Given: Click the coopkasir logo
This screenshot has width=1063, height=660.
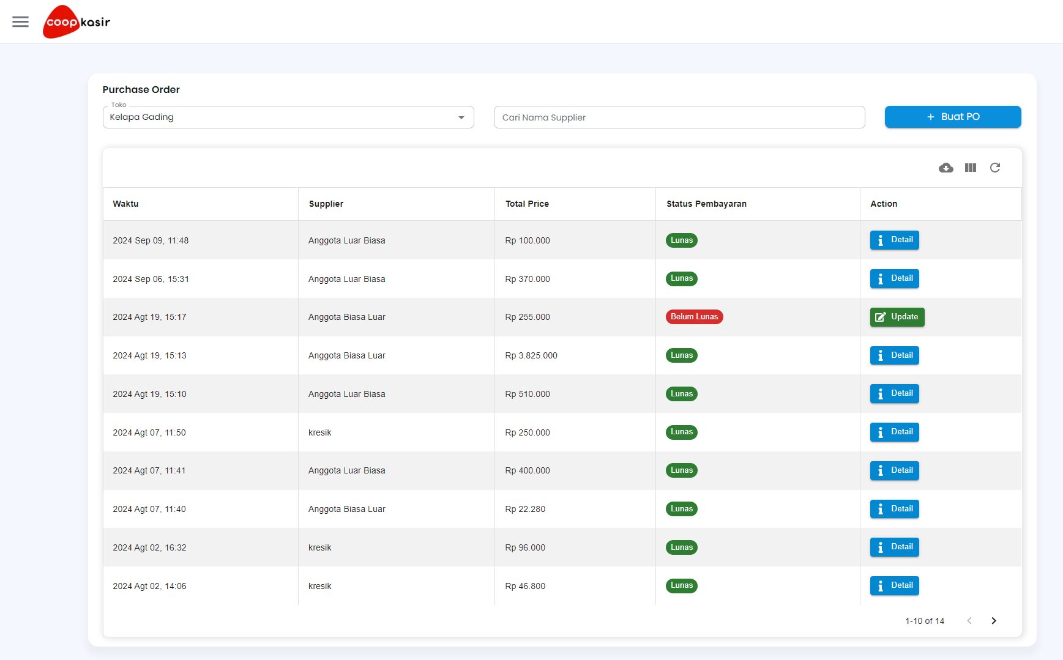Looking at the screenshot, I should point(76,21).
